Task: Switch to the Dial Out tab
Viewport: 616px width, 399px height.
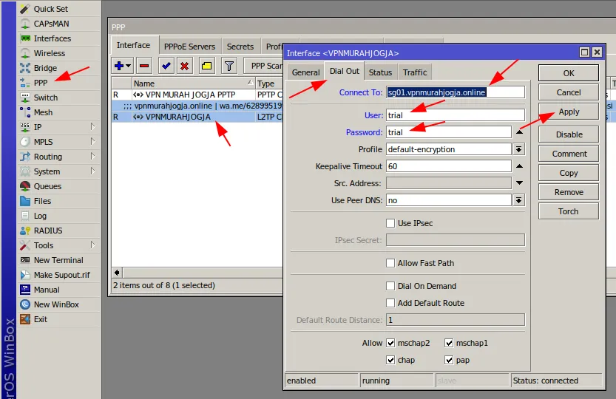Action: point(344,71)
